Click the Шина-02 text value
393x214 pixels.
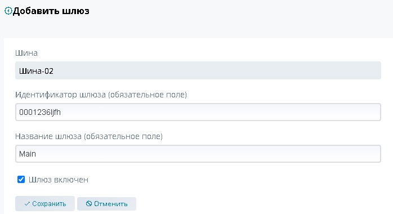(37, 71)
